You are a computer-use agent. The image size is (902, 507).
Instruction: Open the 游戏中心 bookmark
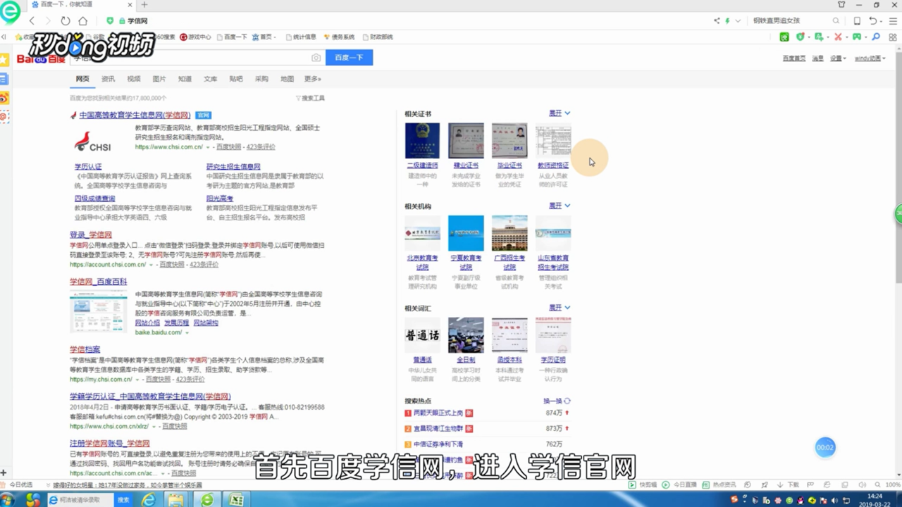[195, 37]
